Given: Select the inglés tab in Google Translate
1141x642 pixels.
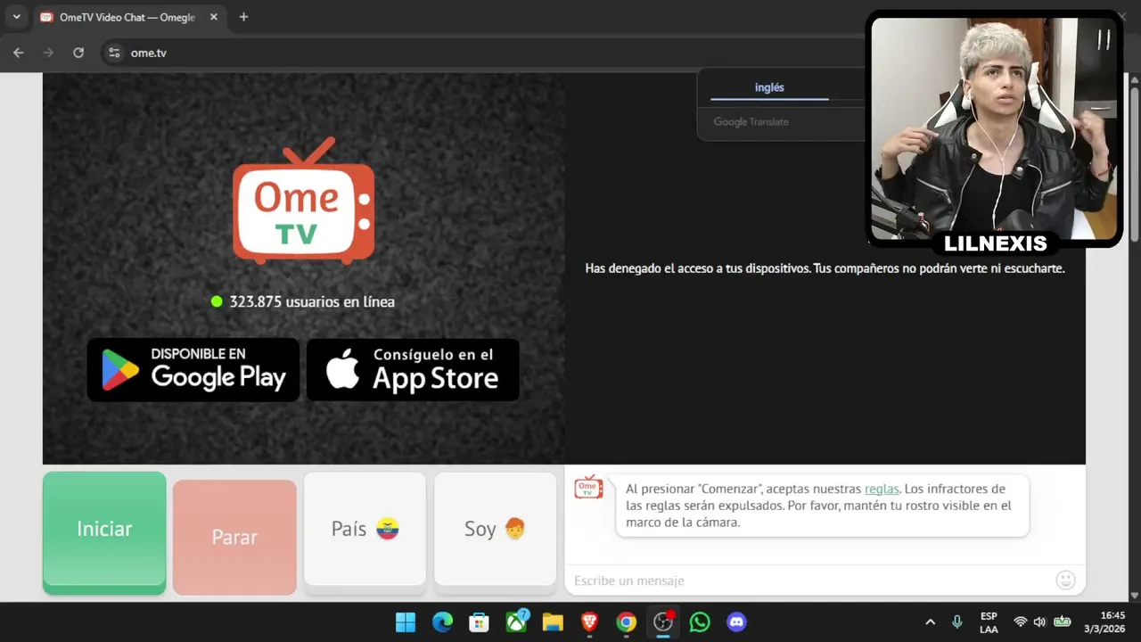Looking at the screenshot, I should pos(769,87).
